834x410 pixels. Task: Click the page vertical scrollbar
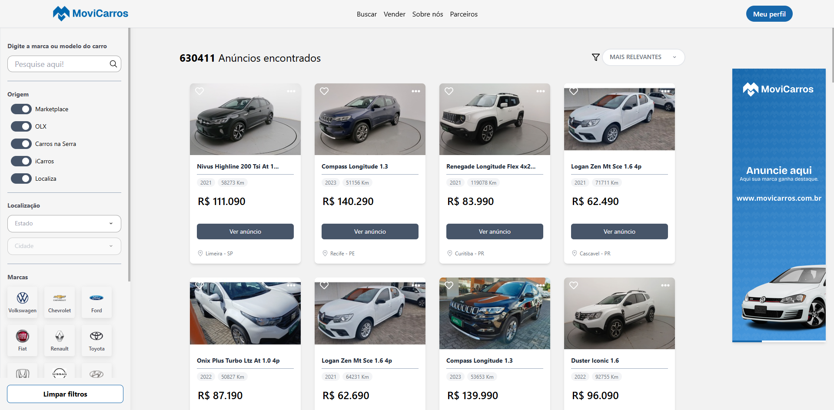(832, 55)
